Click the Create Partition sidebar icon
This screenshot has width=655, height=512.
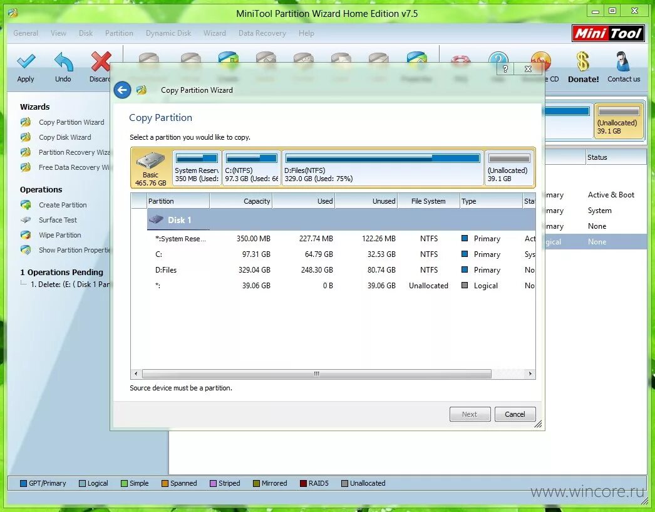(x=26, y=205)
